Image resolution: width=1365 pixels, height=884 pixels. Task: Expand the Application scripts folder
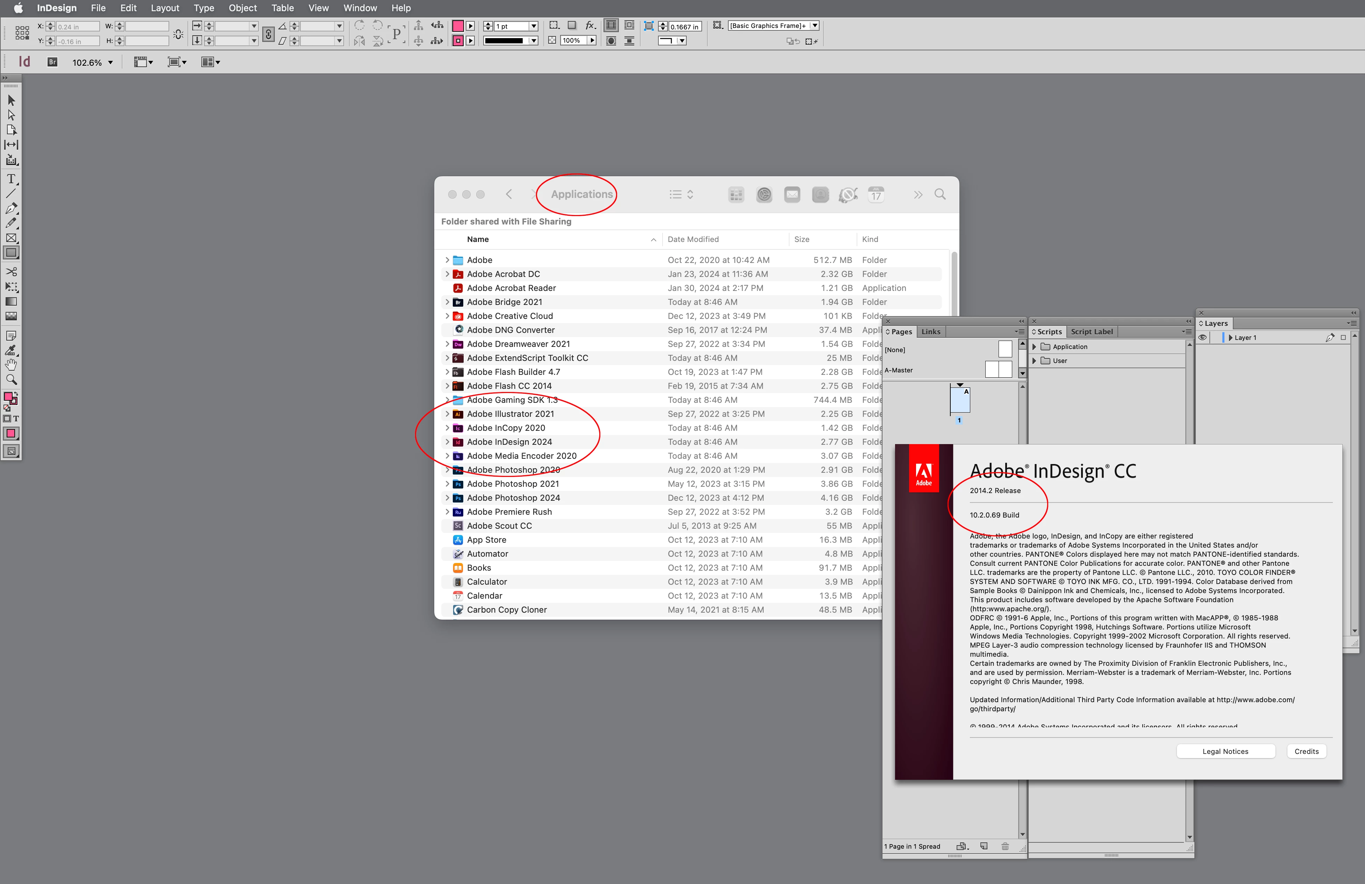(1034, 347)
